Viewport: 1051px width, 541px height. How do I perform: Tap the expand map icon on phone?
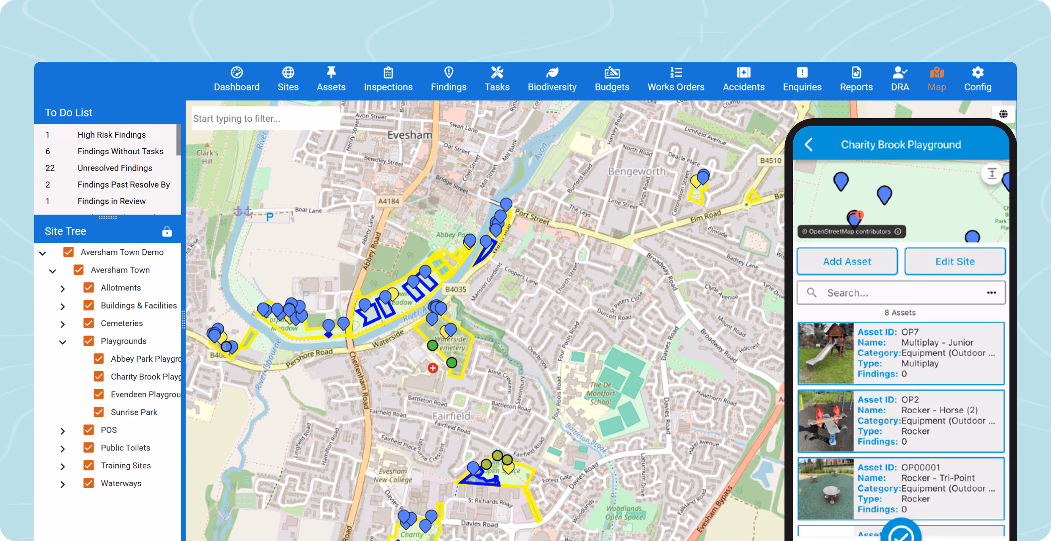pyautogui.click(x=992, y=174)
